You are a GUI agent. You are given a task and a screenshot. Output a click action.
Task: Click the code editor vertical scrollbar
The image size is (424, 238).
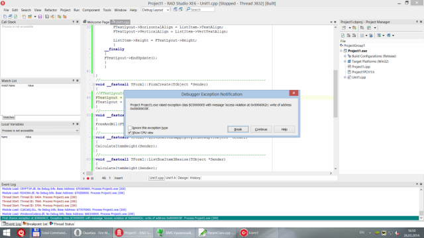(336, 93)
